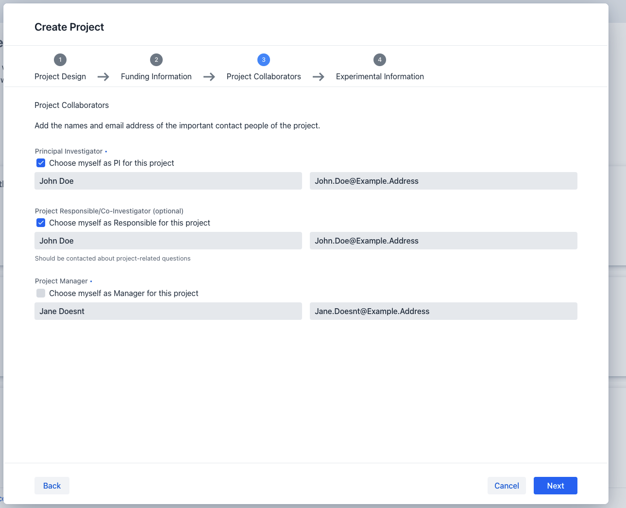Go to Project Design step label

pos(60,77)
